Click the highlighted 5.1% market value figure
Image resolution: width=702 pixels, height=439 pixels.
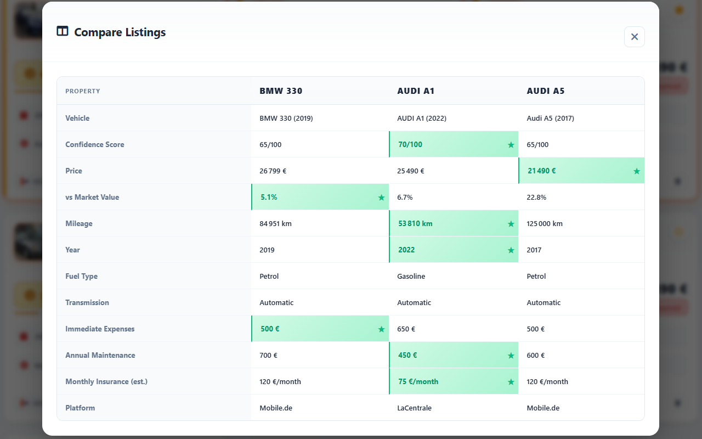(x=269, y=197)
